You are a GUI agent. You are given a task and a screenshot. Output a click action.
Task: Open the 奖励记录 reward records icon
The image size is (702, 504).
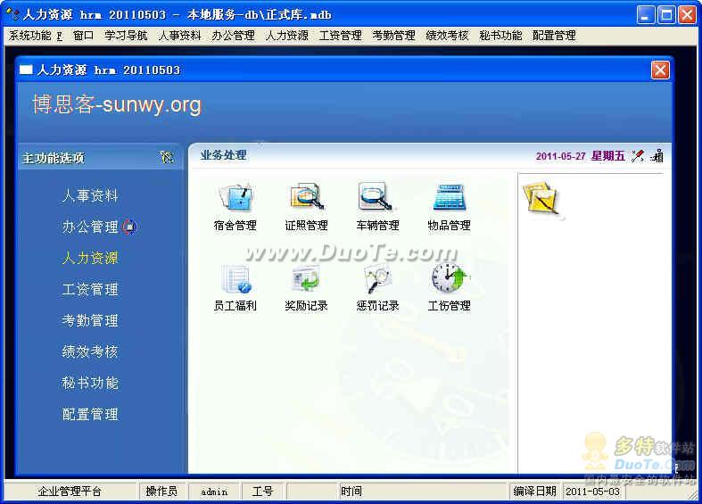(306, 279)
